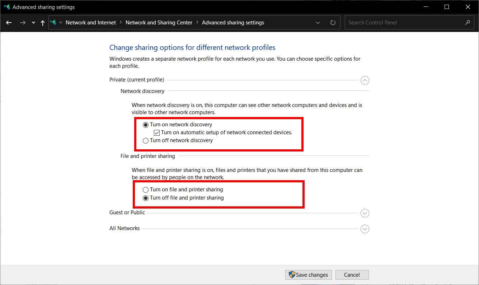Screen dimensions: 479x285
Task: Expand the Guest or Public profile
Action: click(x=365, y=213)
